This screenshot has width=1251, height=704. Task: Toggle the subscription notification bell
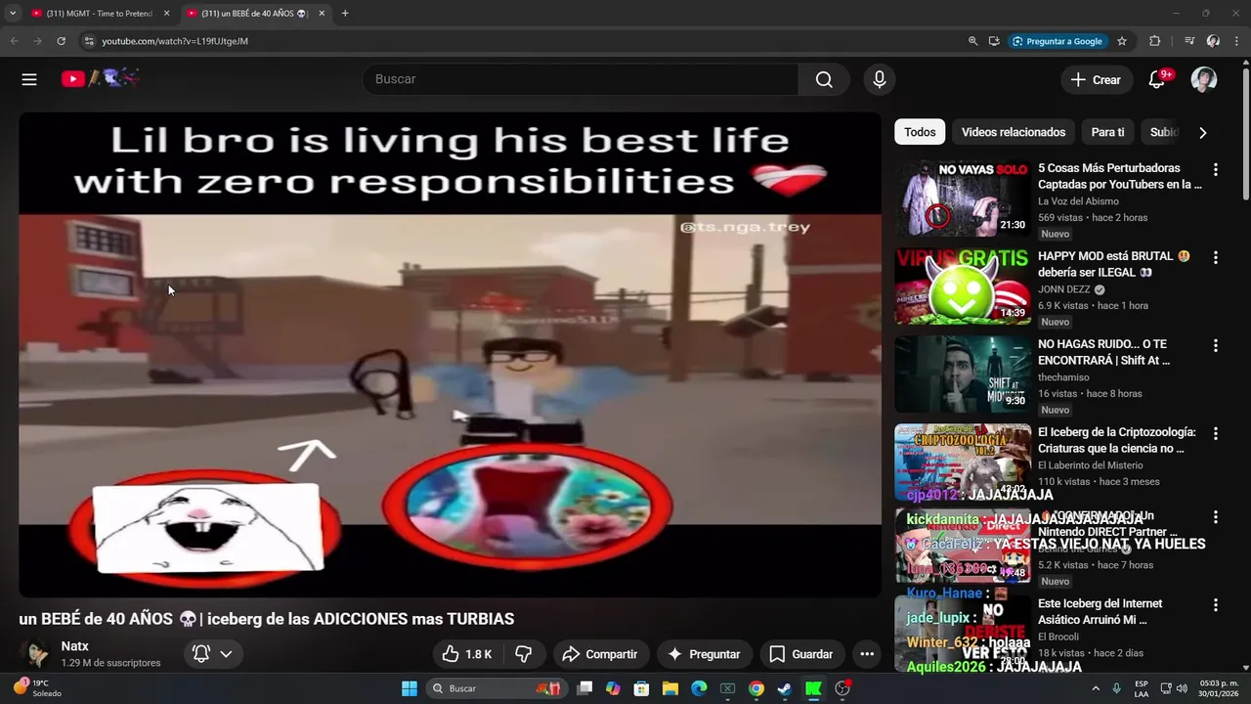click(x=201, y=654)
